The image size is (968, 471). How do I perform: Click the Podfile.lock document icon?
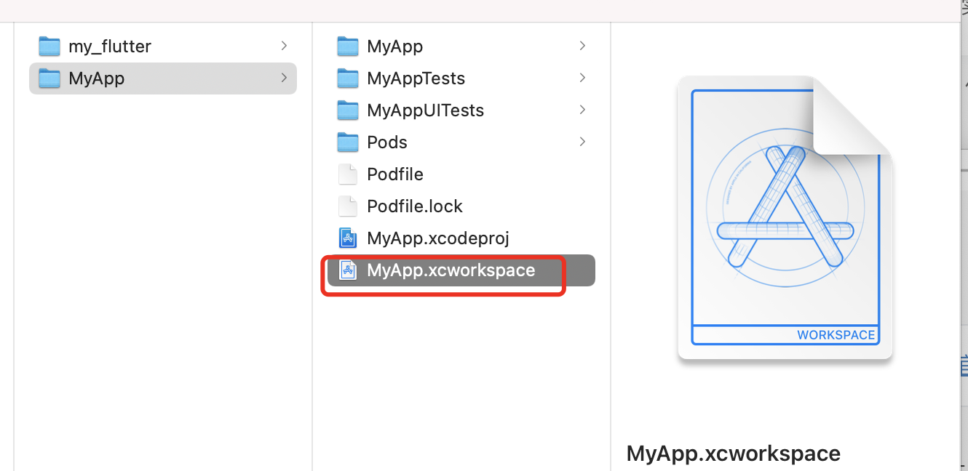(348, 206)
